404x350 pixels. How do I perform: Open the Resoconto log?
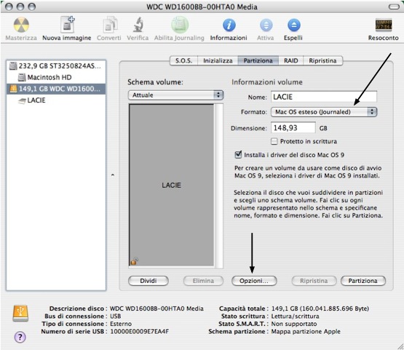point(384,25)
